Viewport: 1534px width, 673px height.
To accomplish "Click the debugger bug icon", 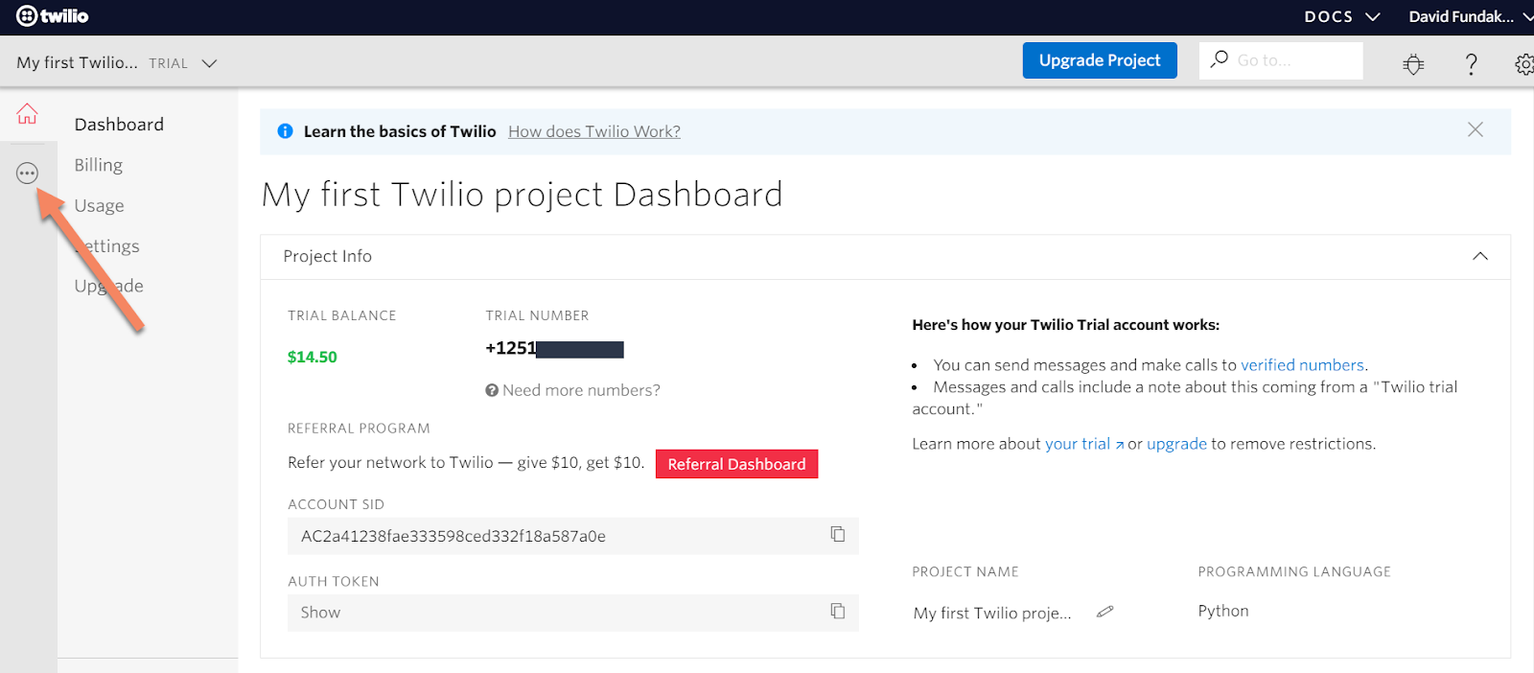I will click(1413, 64).
